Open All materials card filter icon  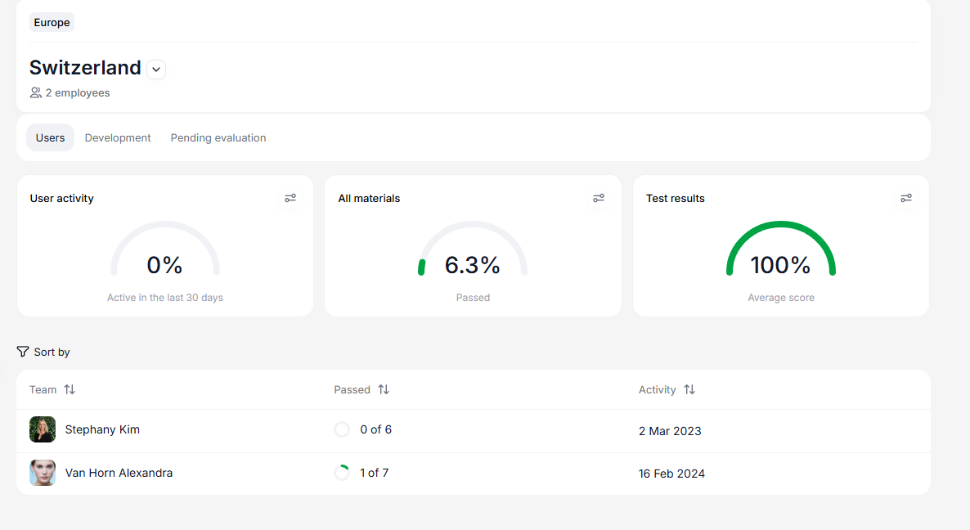[x=599, y=198]
